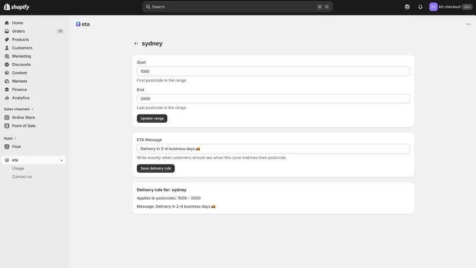Click the Online Store icon
Image resolution: width=476 pixels, height=268 pixels.
[x=7, y=117]
